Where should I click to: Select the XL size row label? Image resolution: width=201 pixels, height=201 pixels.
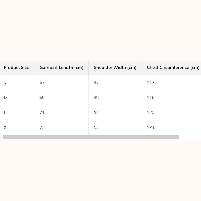click(6, 127)
